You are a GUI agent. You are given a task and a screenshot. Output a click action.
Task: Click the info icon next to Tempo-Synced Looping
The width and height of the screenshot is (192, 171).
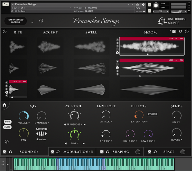pos(41,21)
